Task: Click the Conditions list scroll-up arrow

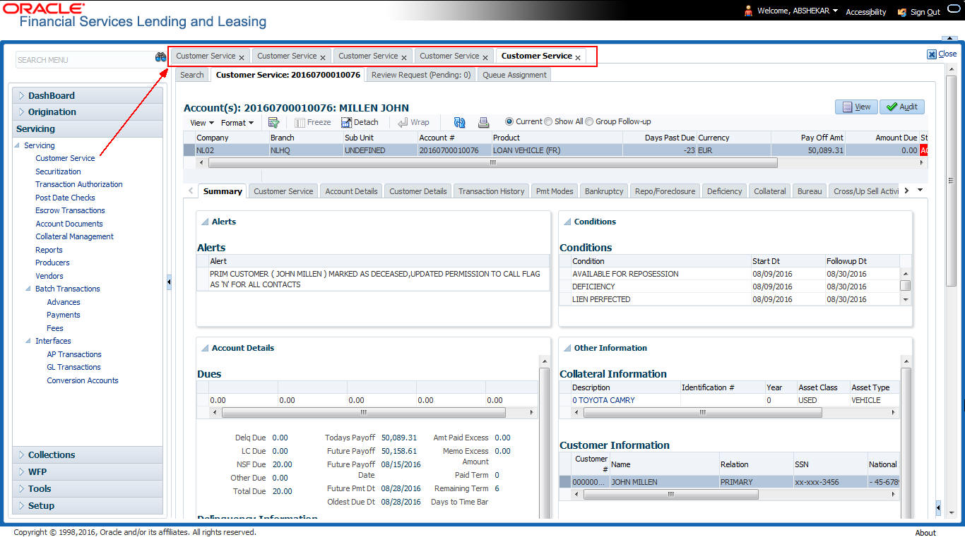Action: click(906, 273)
